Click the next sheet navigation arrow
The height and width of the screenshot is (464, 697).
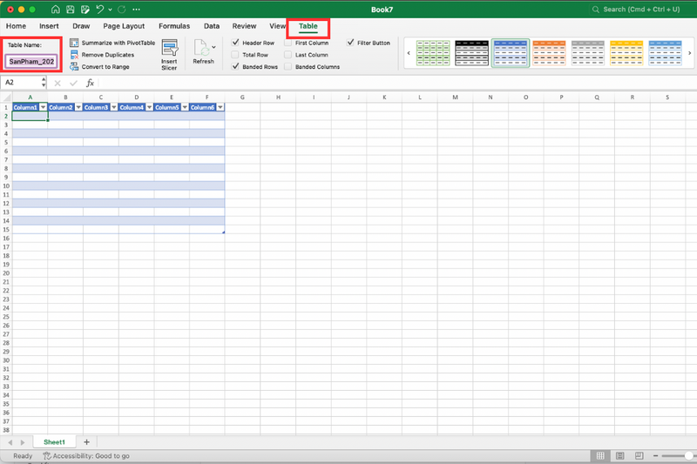[23, 442]
